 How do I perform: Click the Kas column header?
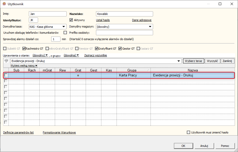[109, 70]
